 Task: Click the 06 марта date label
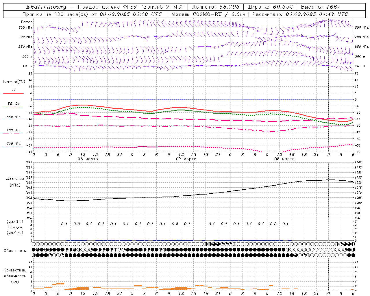pos(88,159)
